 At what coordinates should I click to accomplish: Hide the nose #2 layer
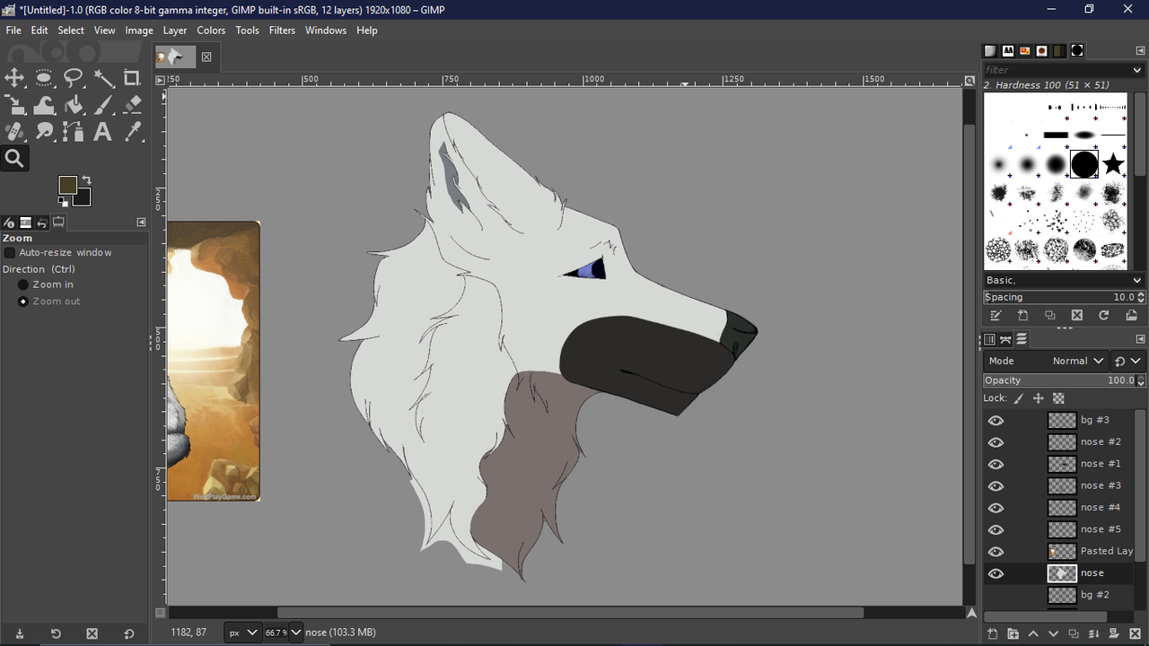(996, 442)
